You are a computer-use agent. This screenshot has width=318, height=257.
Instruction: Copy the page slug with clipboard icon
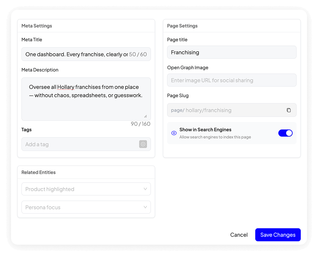pyautogui.click(x=288, y=110)
